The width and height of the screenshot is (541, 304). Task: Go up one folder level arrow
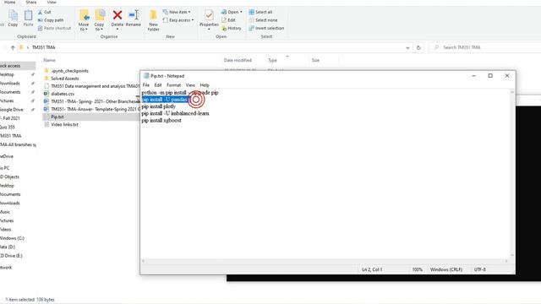click(x=13, y=47)
